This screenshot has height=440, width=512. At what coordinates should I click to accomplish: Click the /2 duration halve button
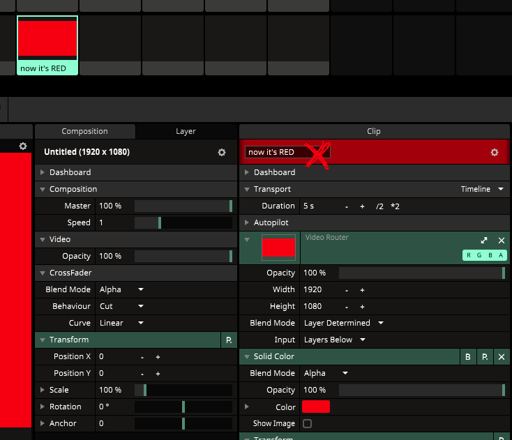pos(379,206)
